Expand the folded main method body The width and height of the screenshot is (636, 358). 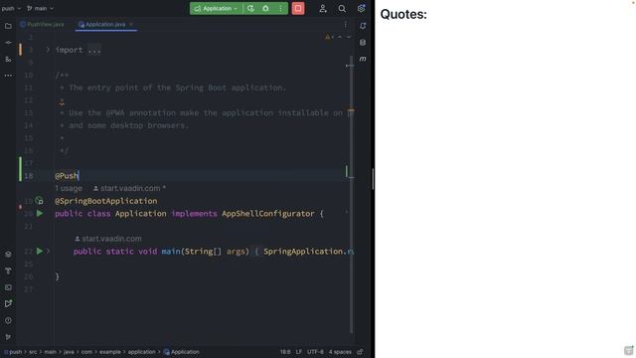click(x=48, y=252)
